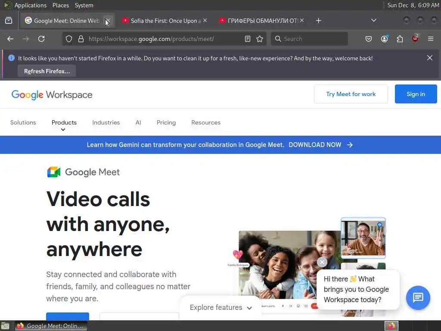This screenshot has width=441, height=331.
Task: Open the AI nav item
Action: tap(138, 122)
